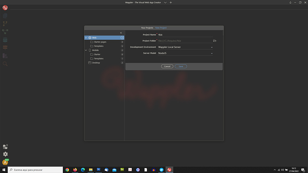The image size is (308, 173).
Task: Add a new tab with plus icon
Action: pos(171,3)
